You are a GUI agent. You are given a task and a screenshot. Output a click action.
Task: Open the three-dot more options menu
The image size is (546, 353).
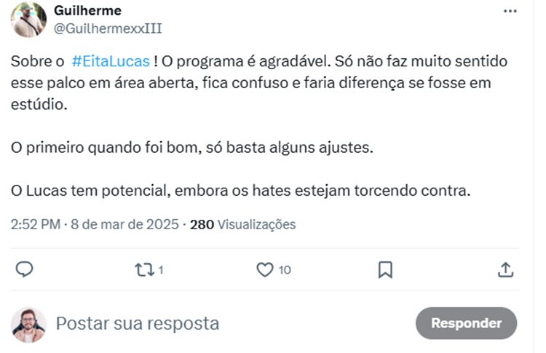click(x=512, y=12)
